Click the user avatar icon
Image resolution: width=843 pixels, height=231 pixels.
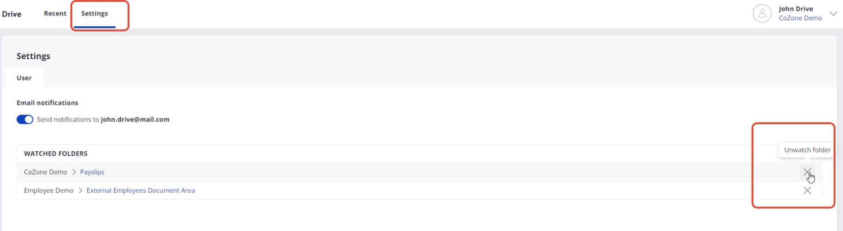coord(762,14)
